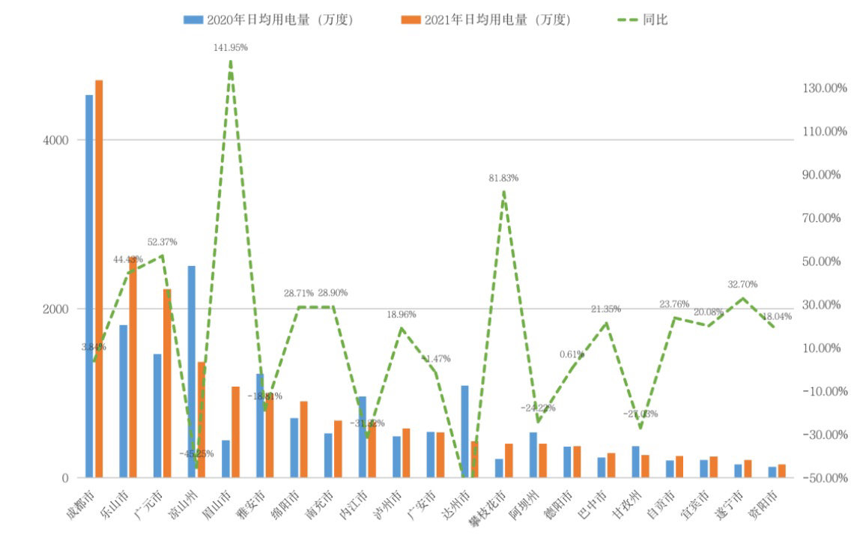Viewport: 854px width, 550px height.
Task: Click the 成都市 x-axis label
Action: pos(83,503)
